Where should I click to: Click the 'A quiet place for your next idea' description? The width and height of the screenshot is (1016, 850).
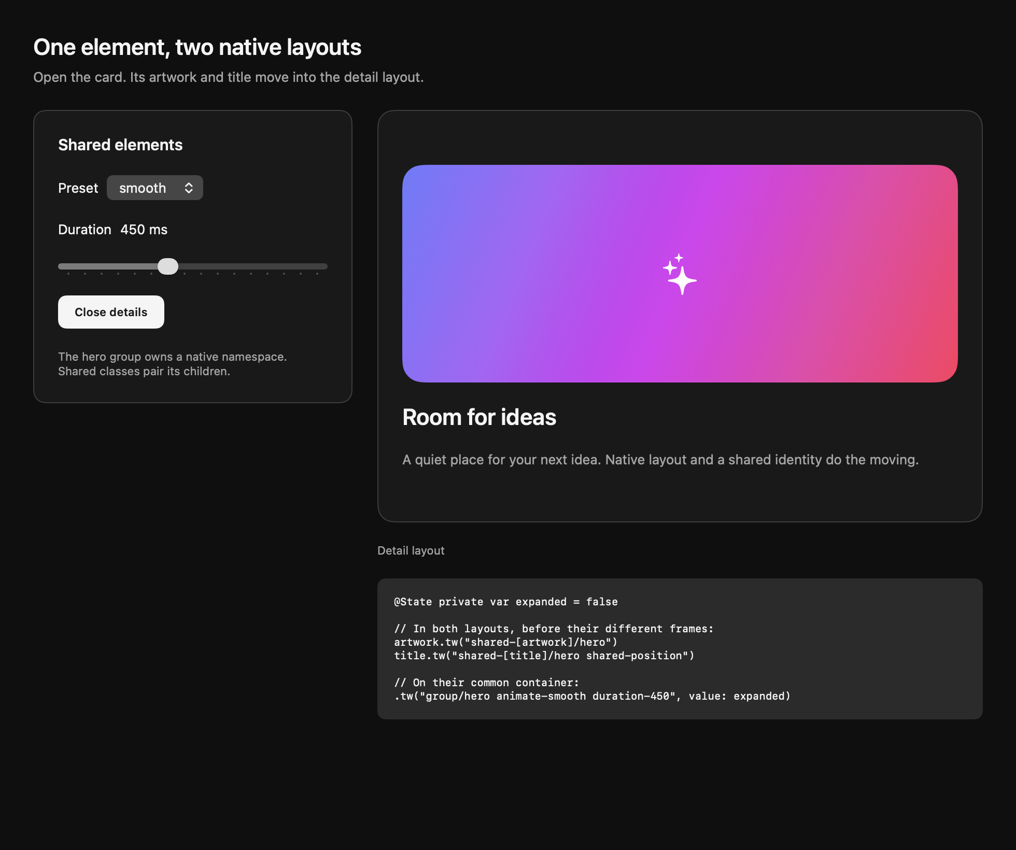coord(660,460)
